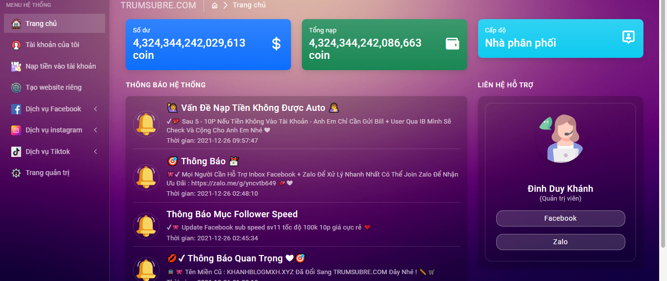
Task: Click bell icon beside Vấn Đề Nạp Tiền notice
Action: pyautogui.click(x=146, y=124)
